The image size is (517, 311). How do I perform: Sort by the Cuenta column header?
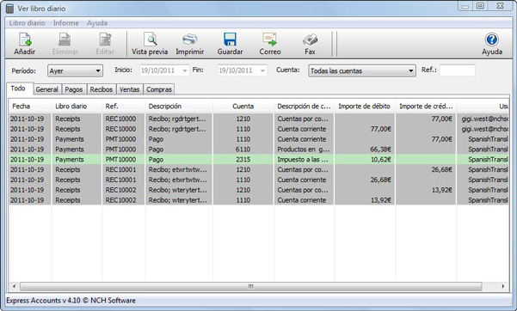tap(243, 106)
